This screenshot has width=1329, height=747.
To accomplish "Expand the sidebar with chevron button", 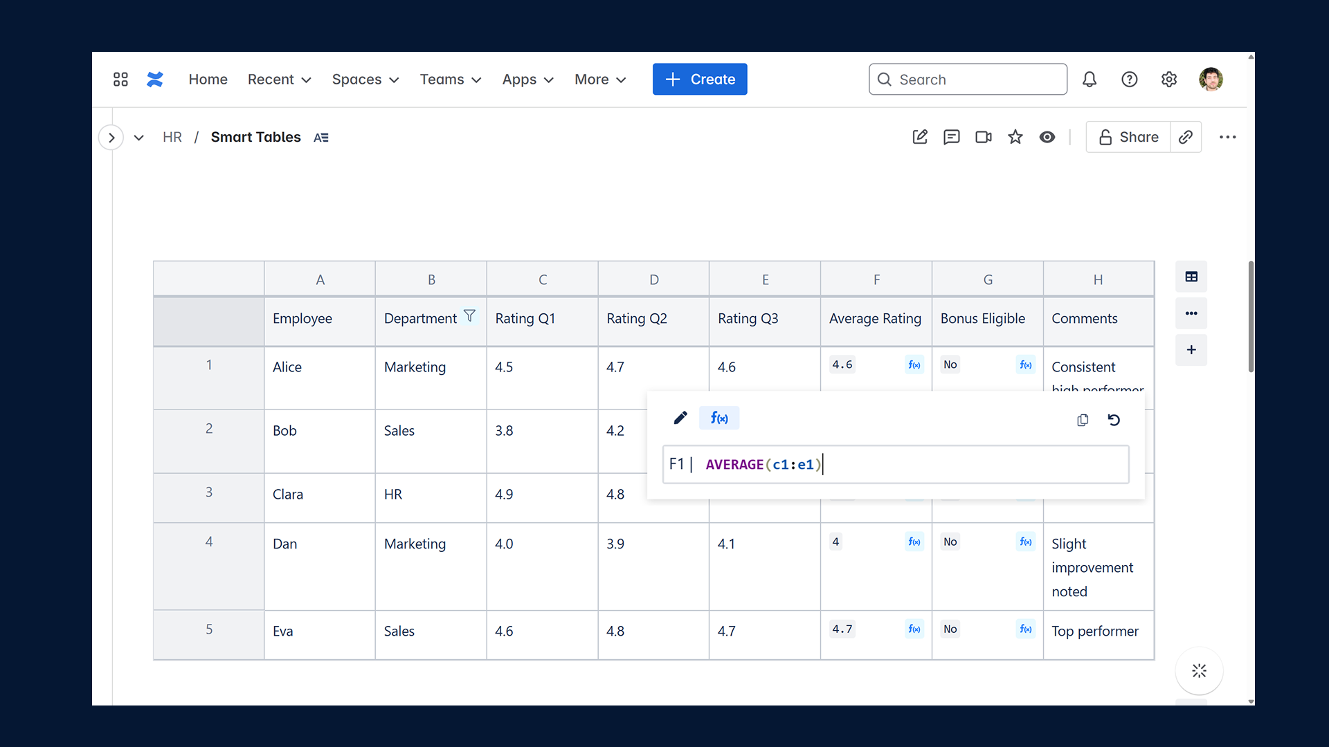I will pos(111,138).
